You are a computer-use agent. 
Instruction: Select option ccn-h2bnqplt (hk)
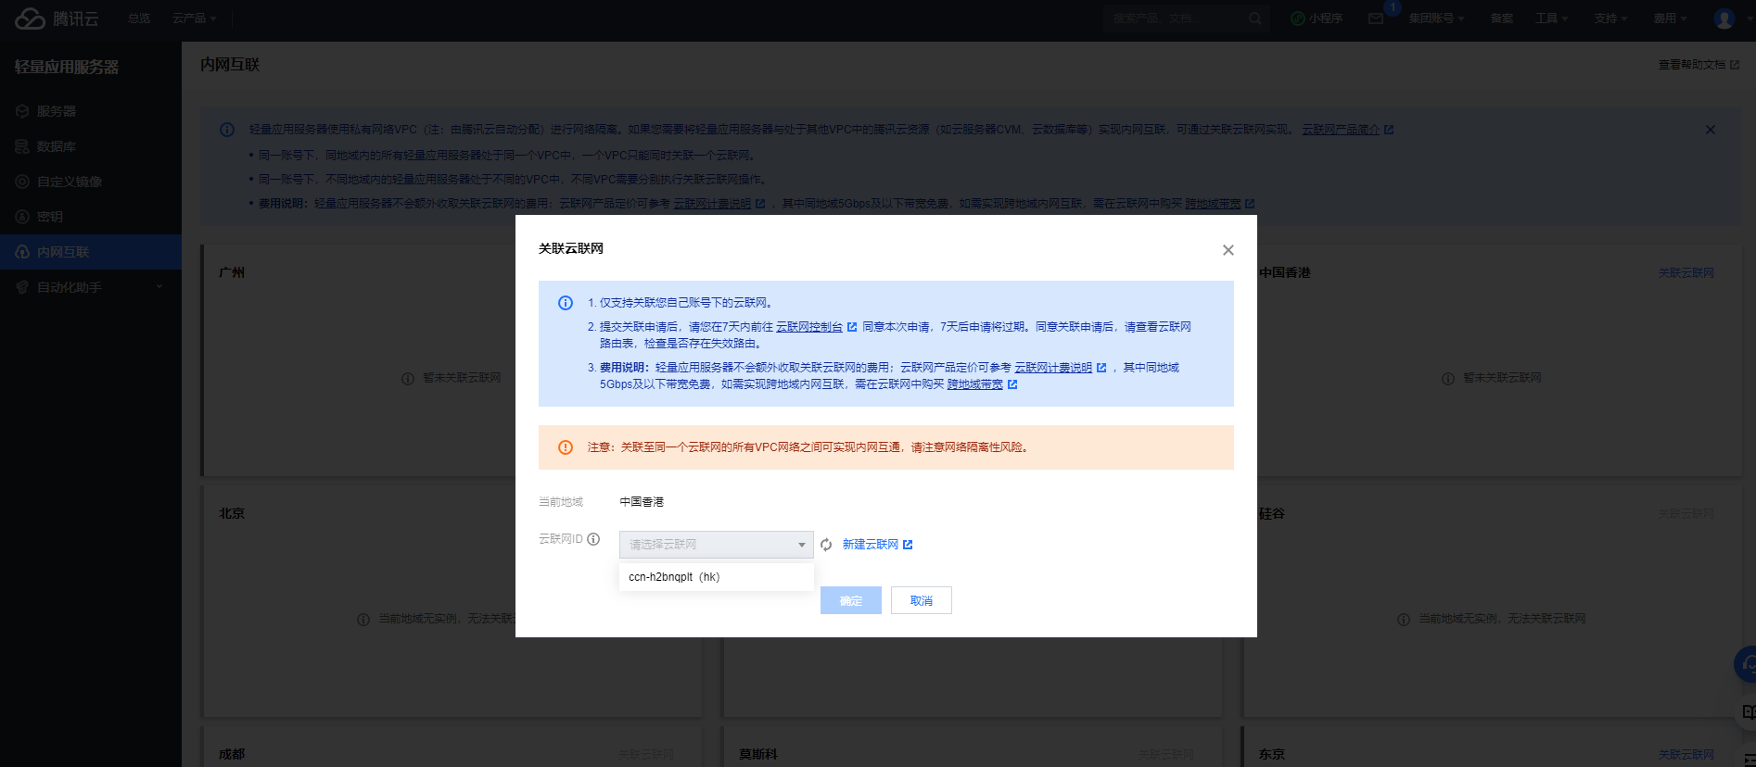click(716, 577)
